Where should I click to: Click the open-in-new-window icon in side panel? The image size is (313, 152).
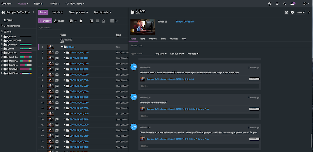coord(286,13)
